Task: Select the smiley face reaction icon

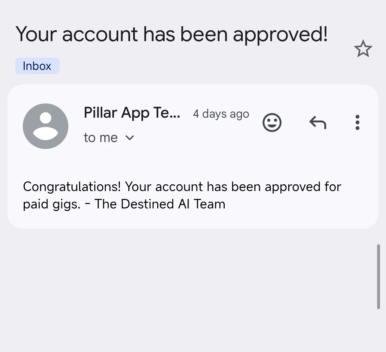Action: [272, 122]
